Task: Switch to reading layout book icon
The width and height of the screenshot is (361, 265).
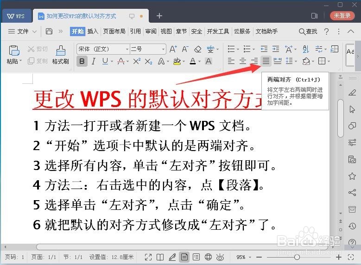Action: pyautogui.click(x=160, y=257)
